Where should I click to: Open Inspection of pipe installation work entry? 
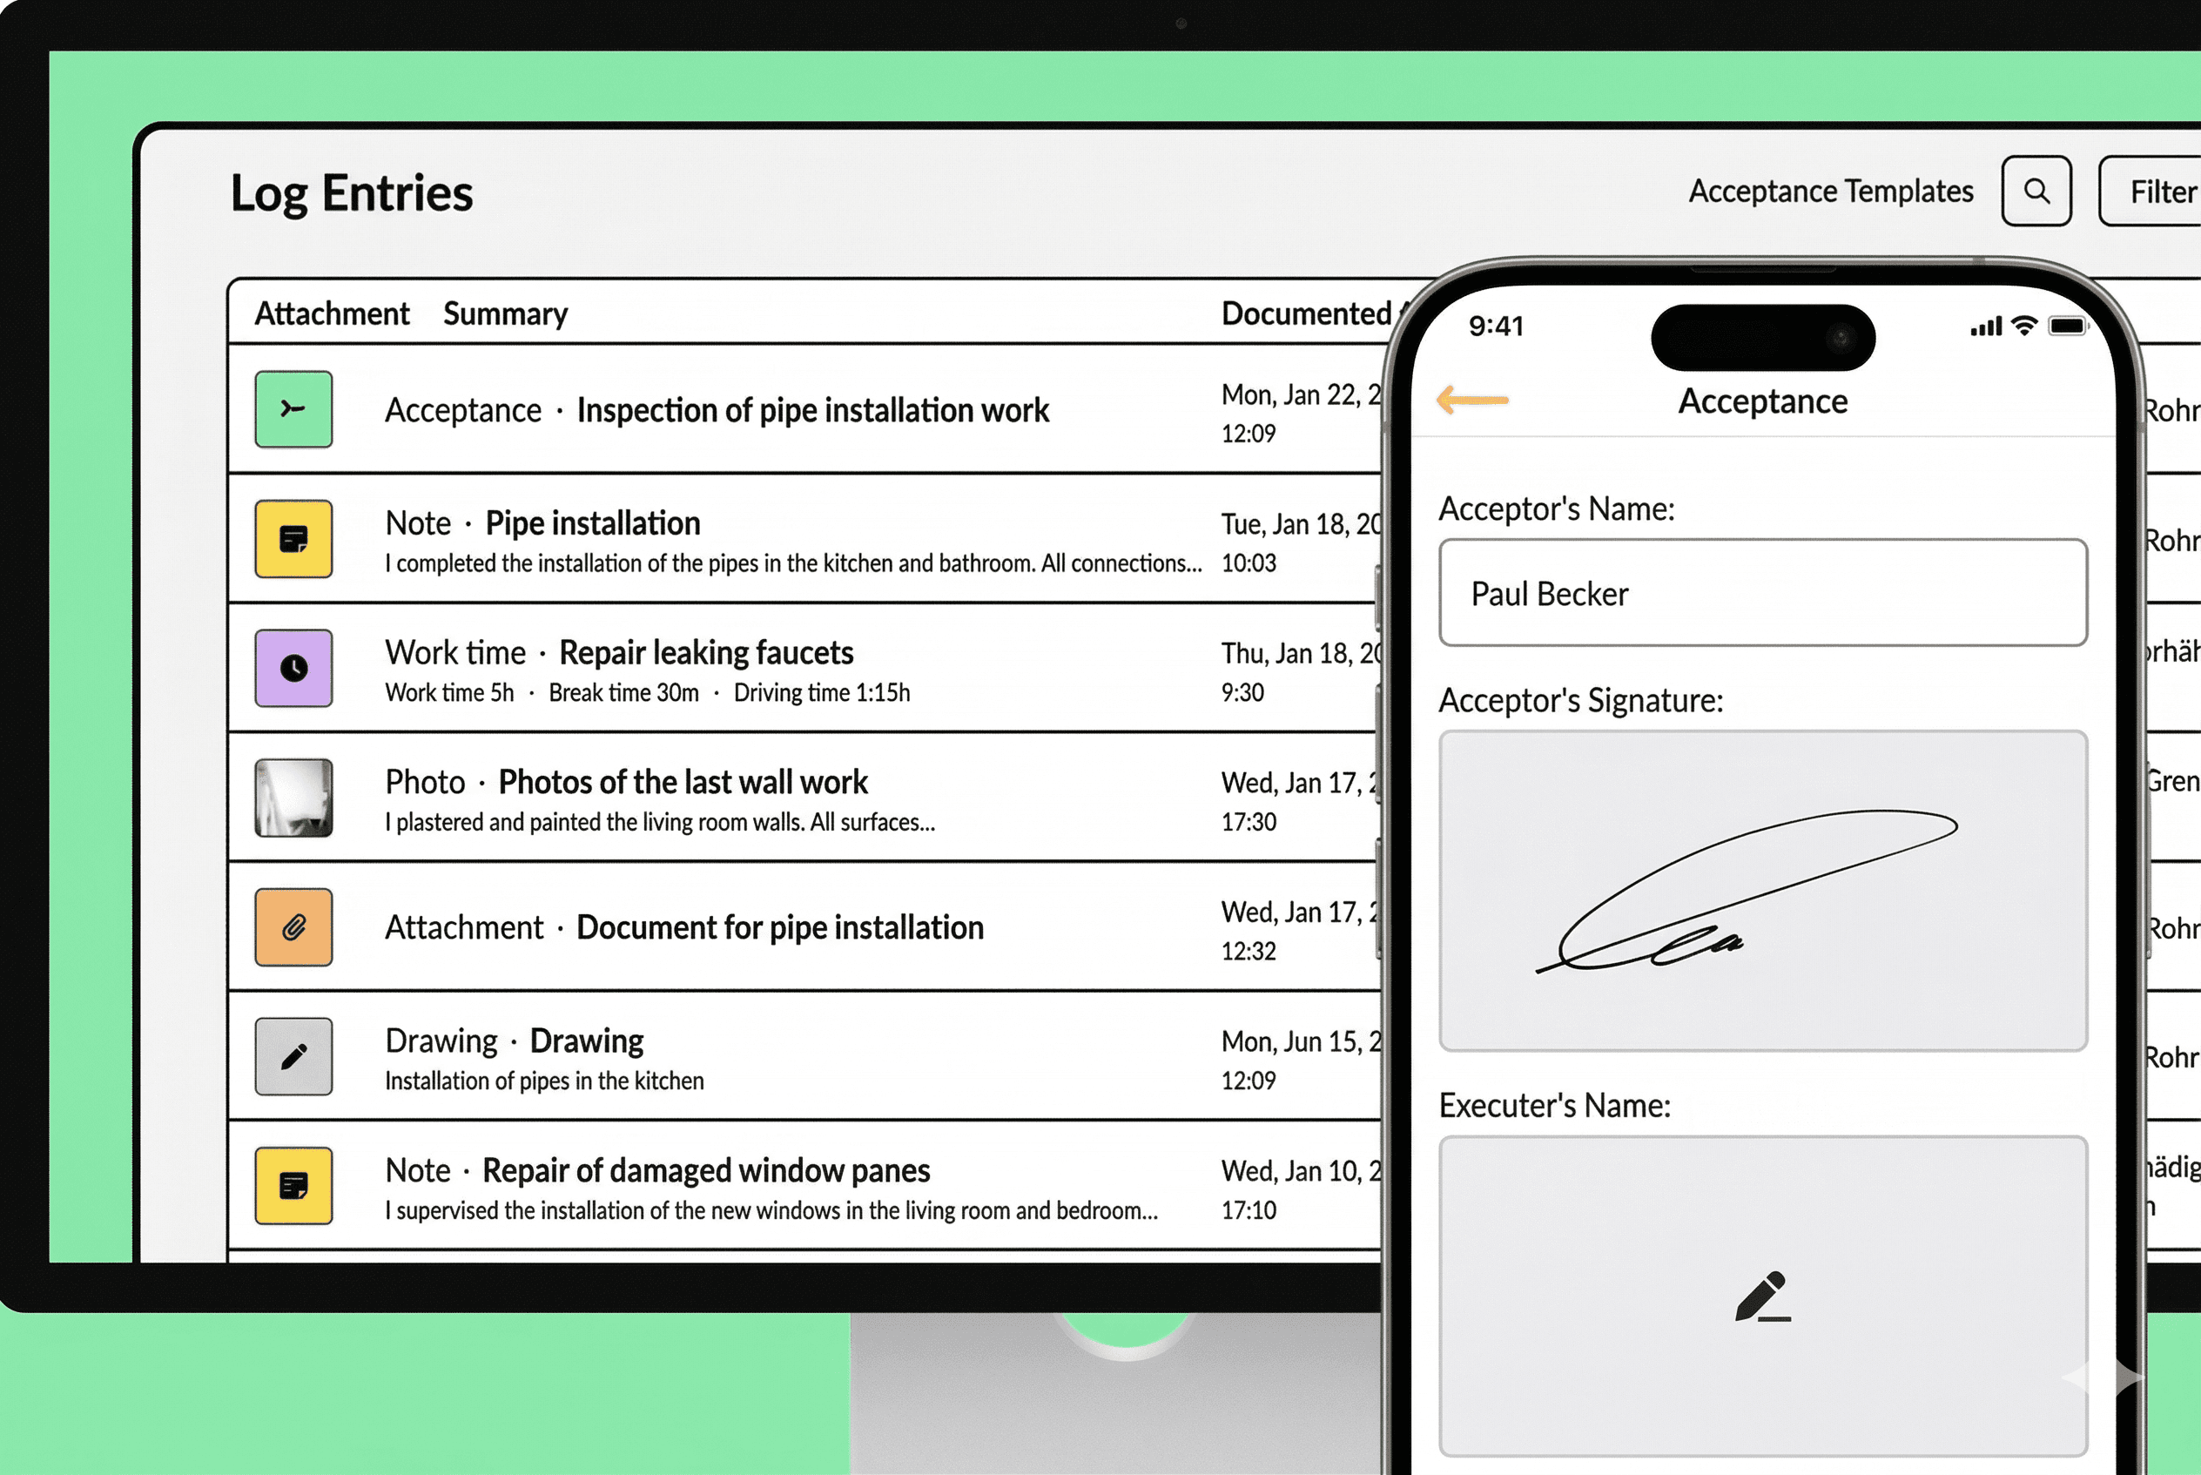click(x=811, y=410)
